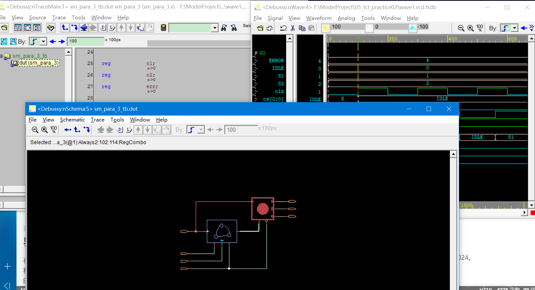Select the clk signal in nWave list
535x290 pixels.
pyautogui.click(x=279, y=91)
